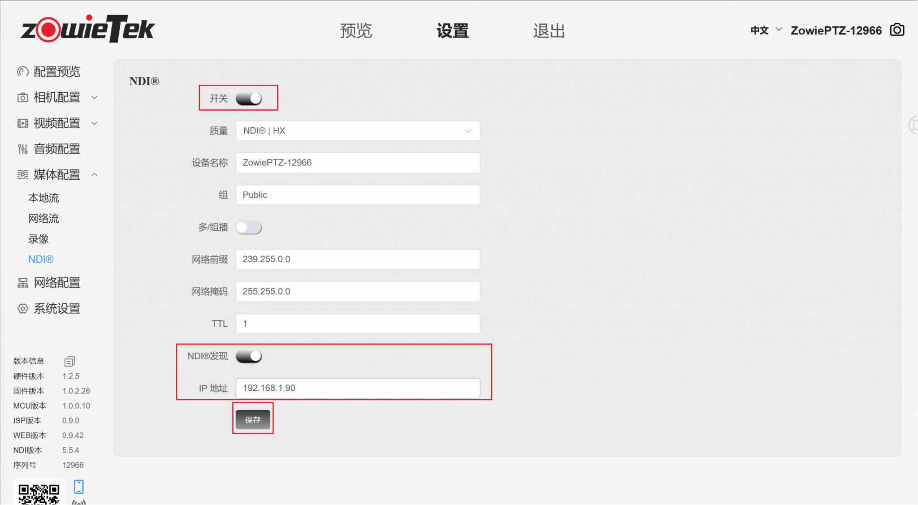Click the ISP版本 value 0.9.0

pyautogui.click(x=71, y=421)
